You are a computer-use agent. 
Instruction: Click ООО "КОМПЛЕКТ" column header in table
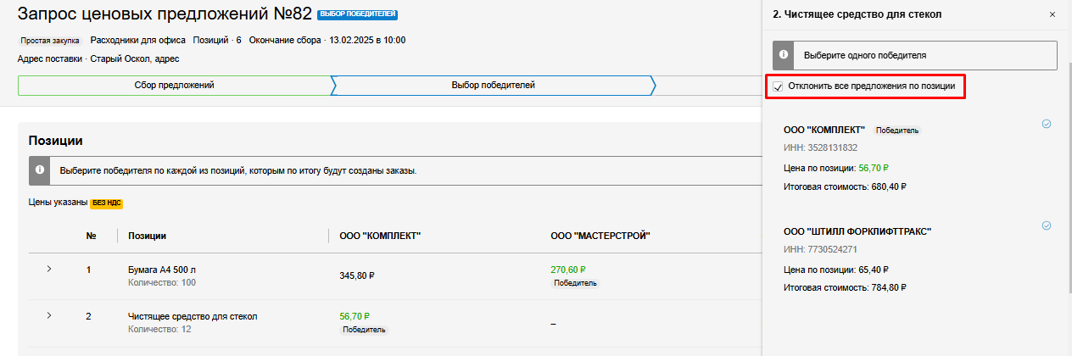(x=380, y=236)
